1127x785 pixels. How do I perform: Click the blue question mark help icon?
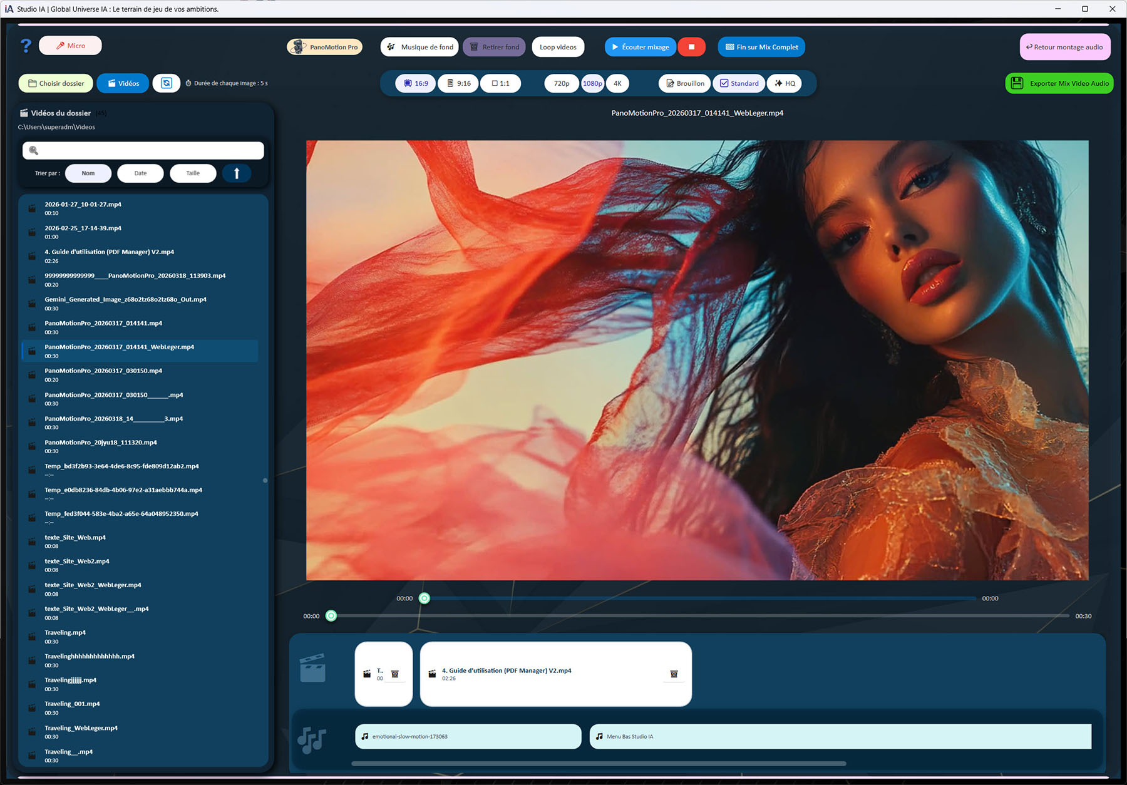(x=26, y=46)
